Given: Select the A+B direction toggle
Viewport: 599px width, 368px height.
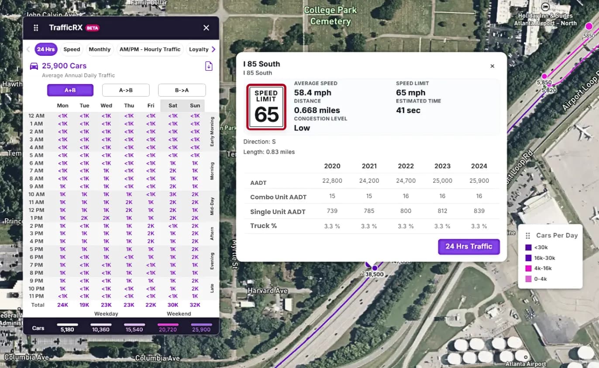Looking at the screenshot, I should pyautogui.click(x=70, y=90).
